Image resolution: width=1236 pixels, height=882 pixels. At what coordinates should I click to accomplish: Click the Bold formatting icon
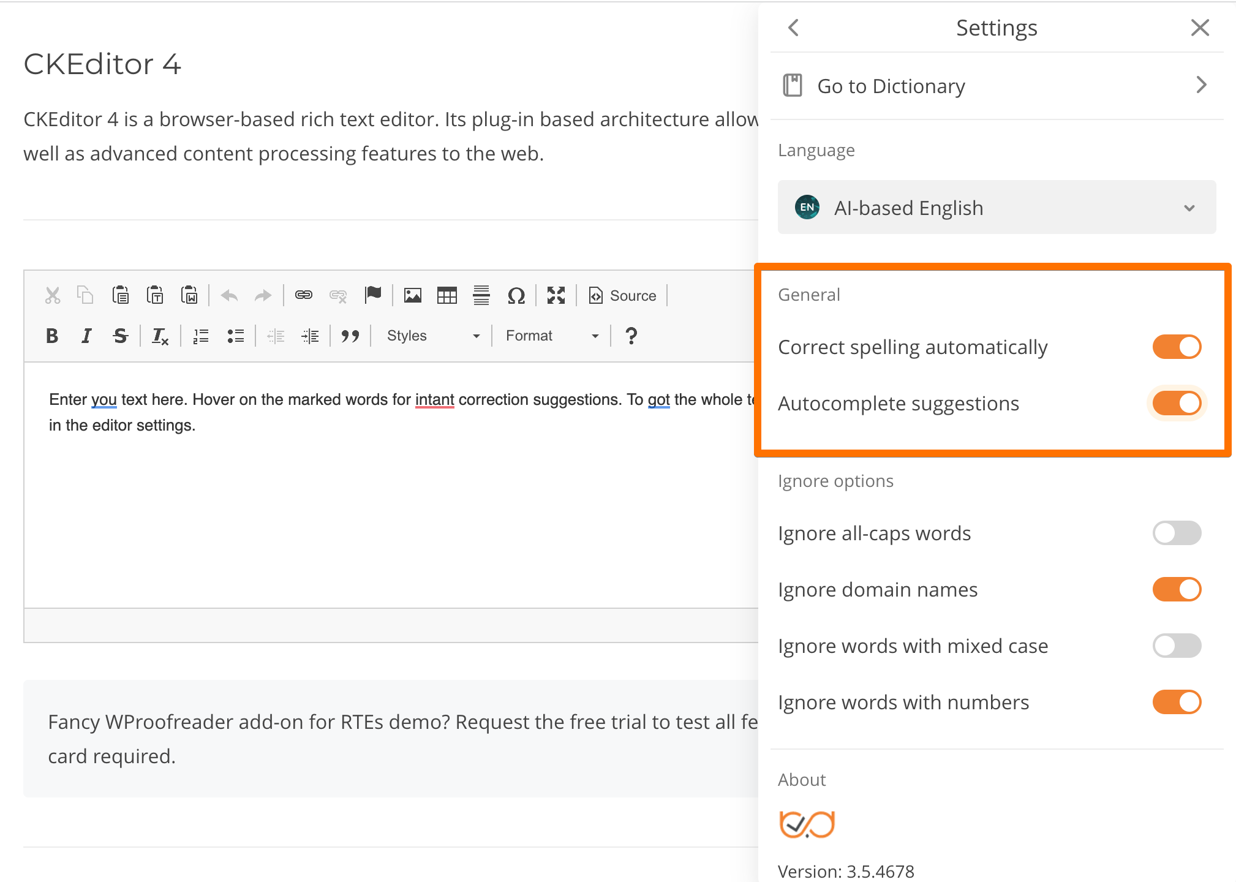click(52, 336)
